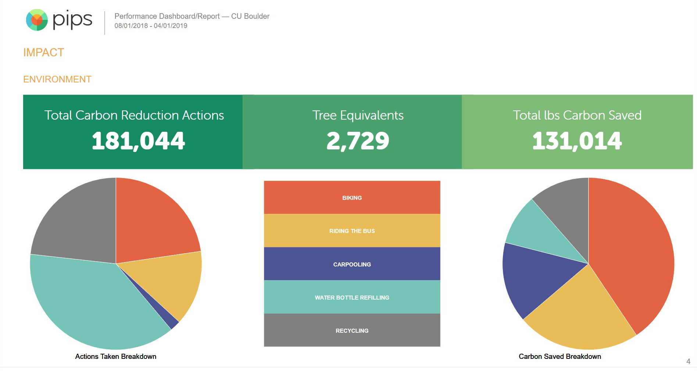Select the WATER BOTTLE REFILLING legend swatch
Viewport: 697px width, 371px height.
352,297
